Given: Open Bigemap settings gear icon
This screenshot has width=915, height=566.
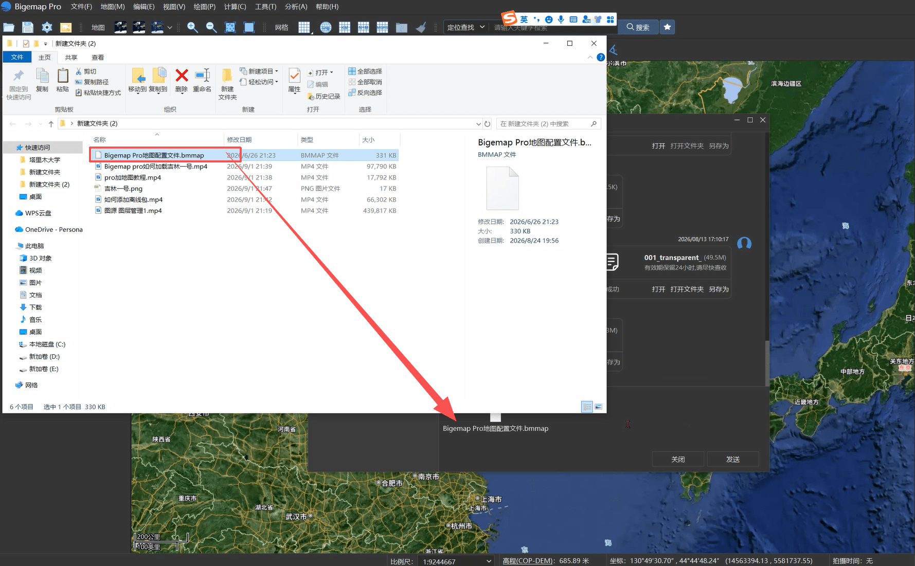Looking at the screenshot, I should (x=47, y=27).
